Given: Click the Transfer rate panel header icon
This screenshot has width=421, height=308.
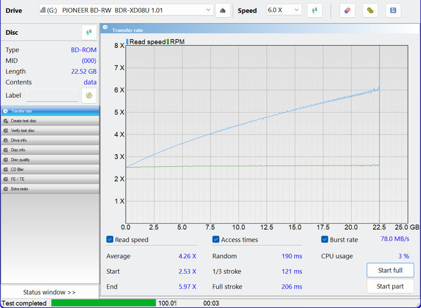Looking at the screenshot, I should 106,29.
